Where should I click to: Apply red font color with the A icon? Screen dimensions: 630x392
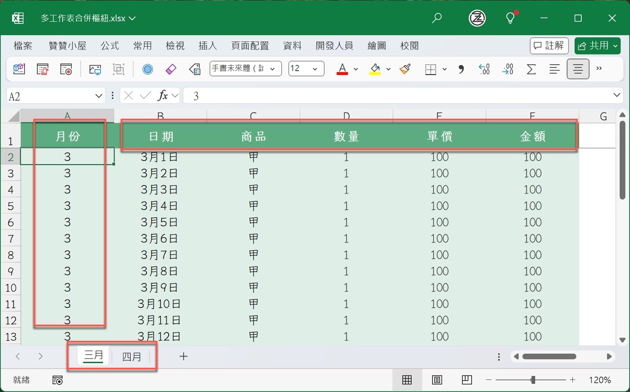click(x=342, y=69)
